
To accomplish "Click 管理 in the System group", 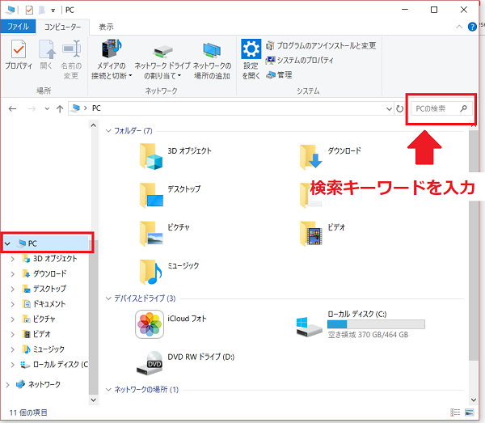I will (280, 75).
